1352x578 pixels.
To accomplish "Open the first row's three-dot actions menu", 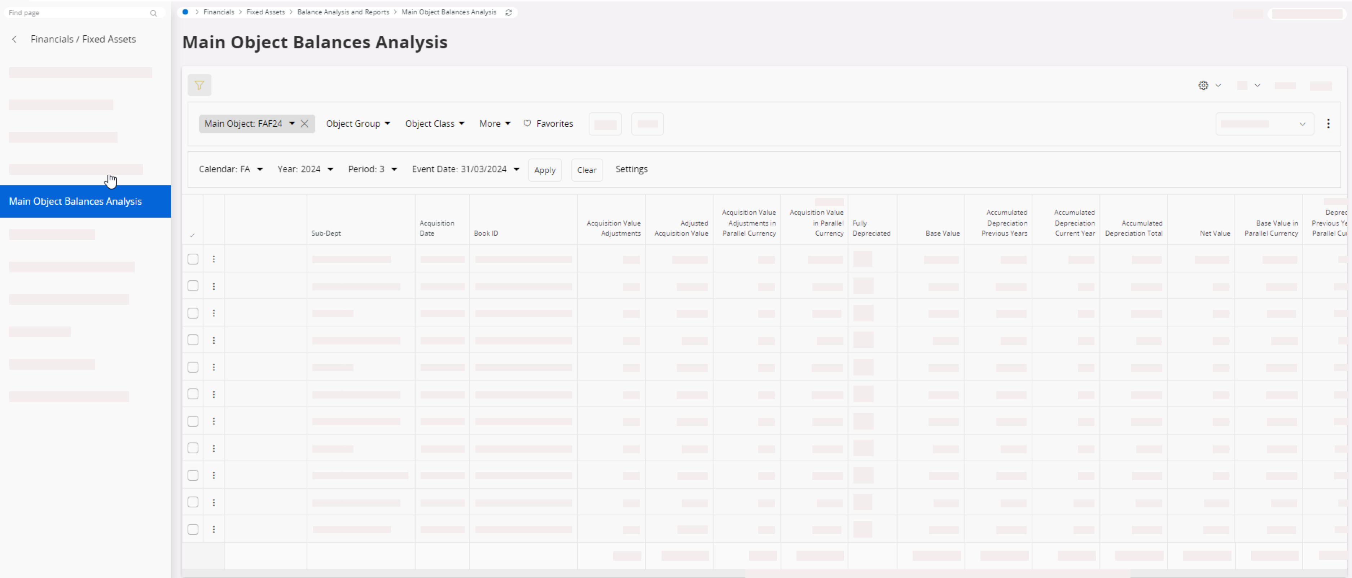I will (214, 259).
